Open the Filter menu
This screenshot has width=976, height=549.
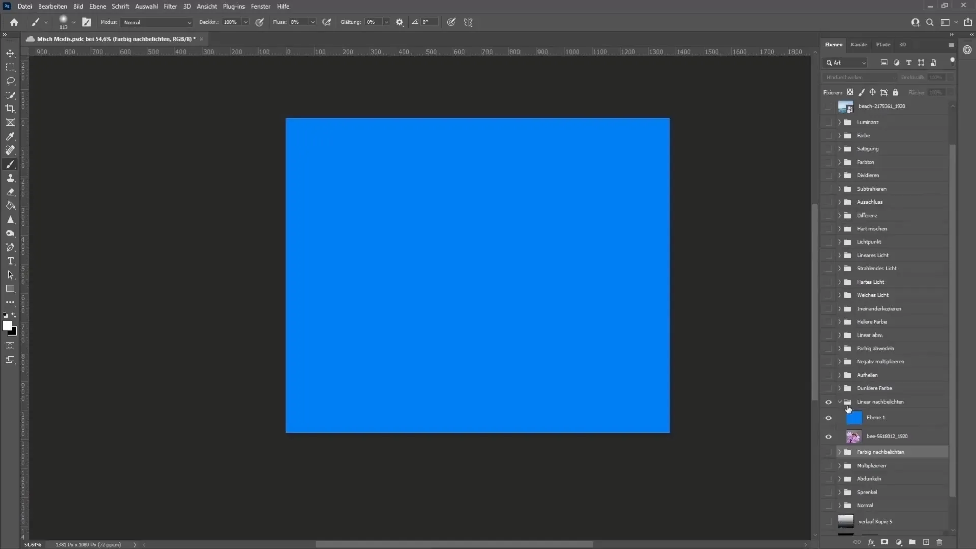pyautogui.click(x=170, y=6)
